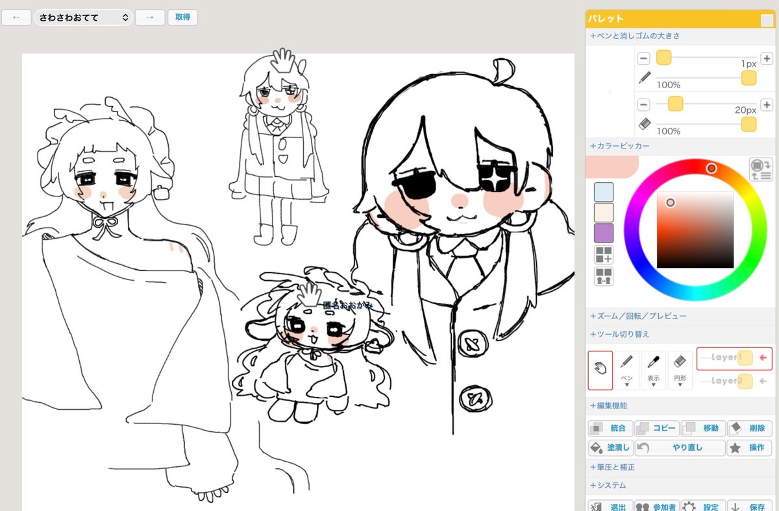The image size is (779, 511).
Task: Click the 移動 move layer button
Action: 703,429
